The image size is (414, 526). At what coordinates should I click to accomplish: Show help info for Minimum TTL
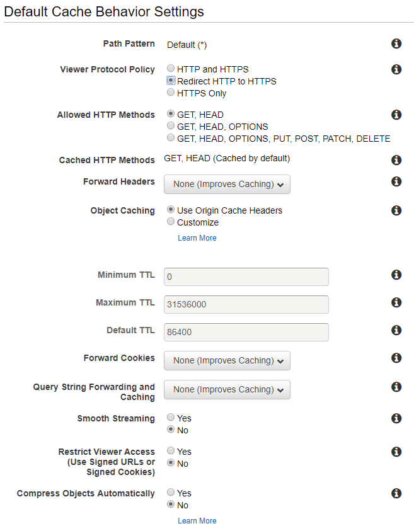396,275
